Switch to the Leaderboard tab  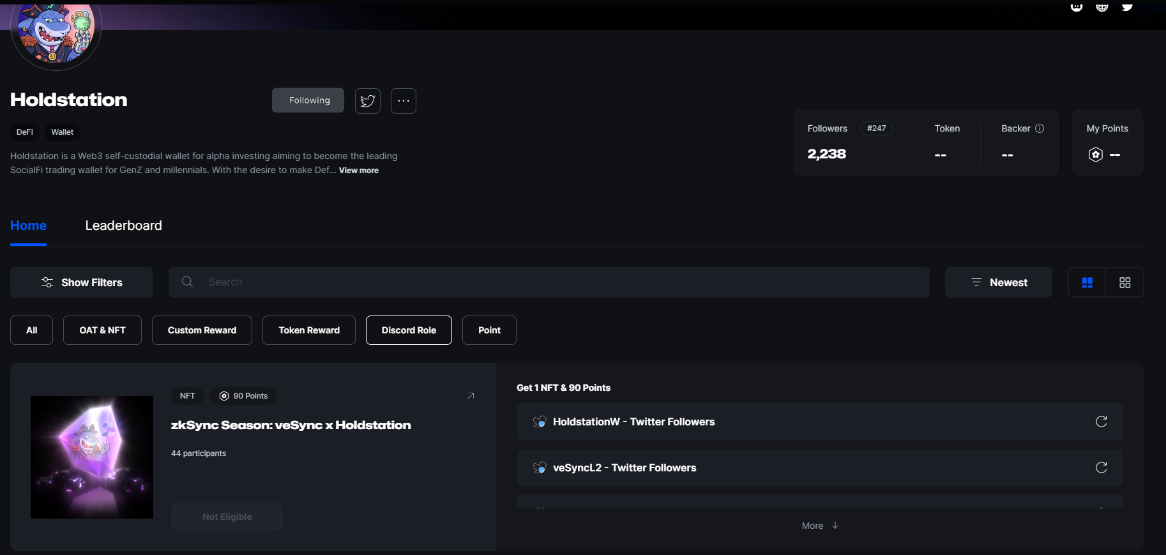124,225
